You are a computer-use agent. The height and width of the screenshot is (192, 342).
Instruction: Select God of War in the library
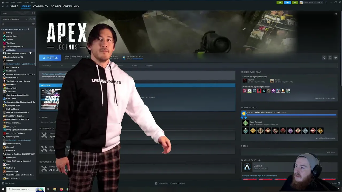(x=11, y=158)
